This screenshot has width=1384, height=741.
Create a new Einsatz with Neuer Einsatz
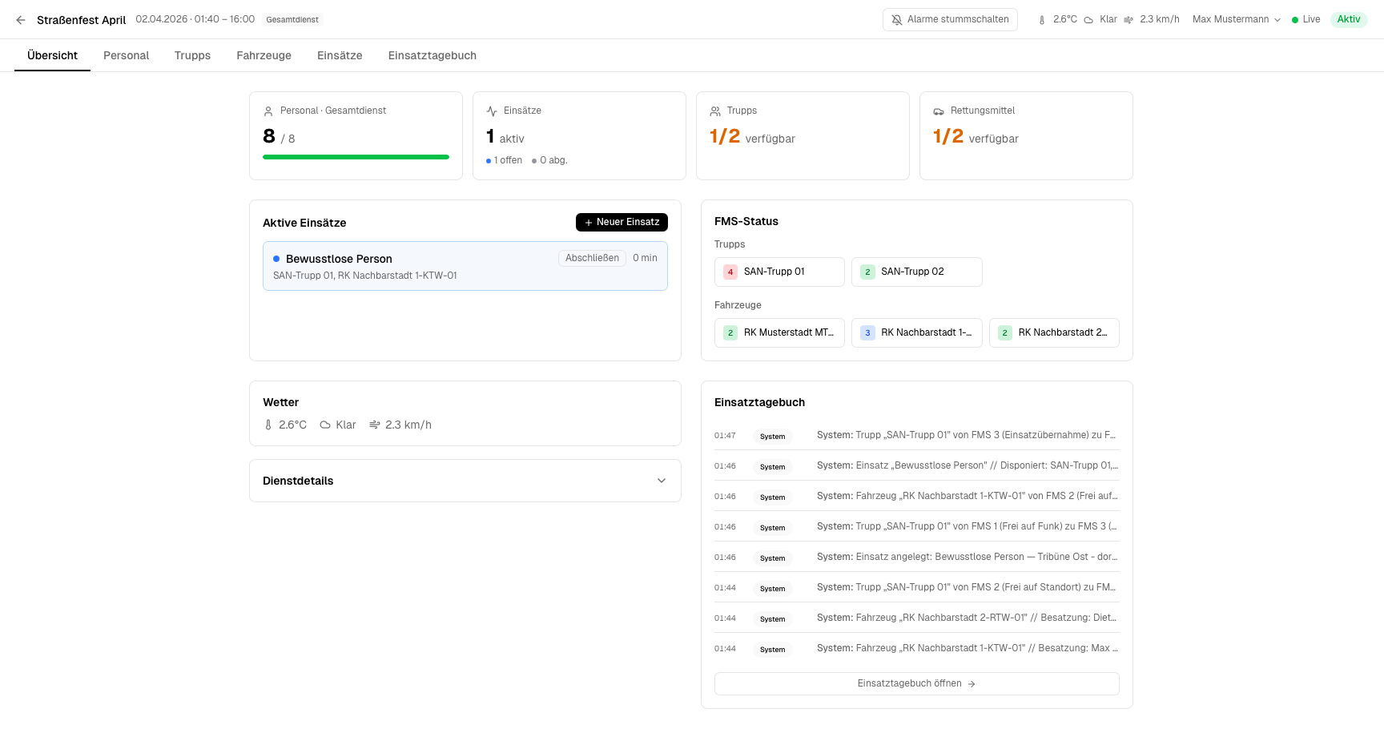622,223
